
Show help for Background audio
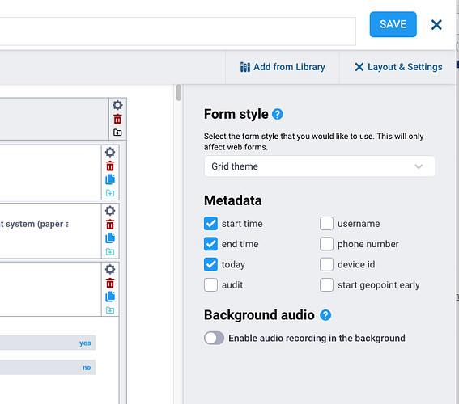[x=325, y=315]
